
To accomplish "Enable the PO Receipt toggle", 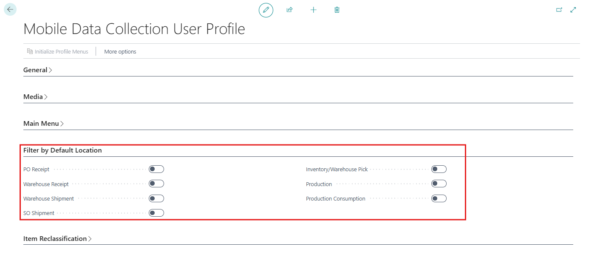I will (x=156, y=169).
